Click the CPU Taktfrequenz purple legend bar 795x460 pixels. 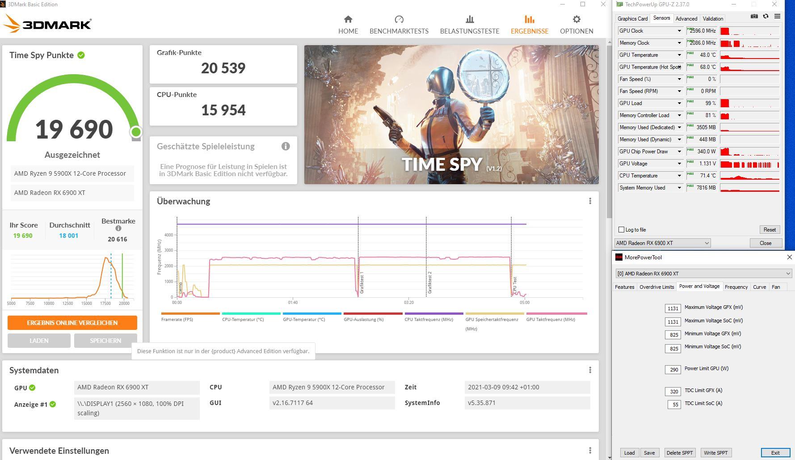coord(433,314)
